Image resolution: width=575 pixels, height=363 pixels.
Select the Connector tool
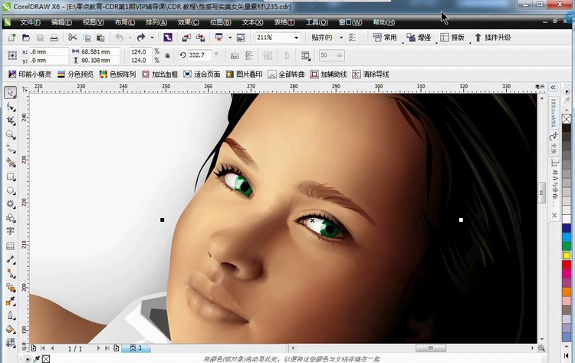click(10, 273)
